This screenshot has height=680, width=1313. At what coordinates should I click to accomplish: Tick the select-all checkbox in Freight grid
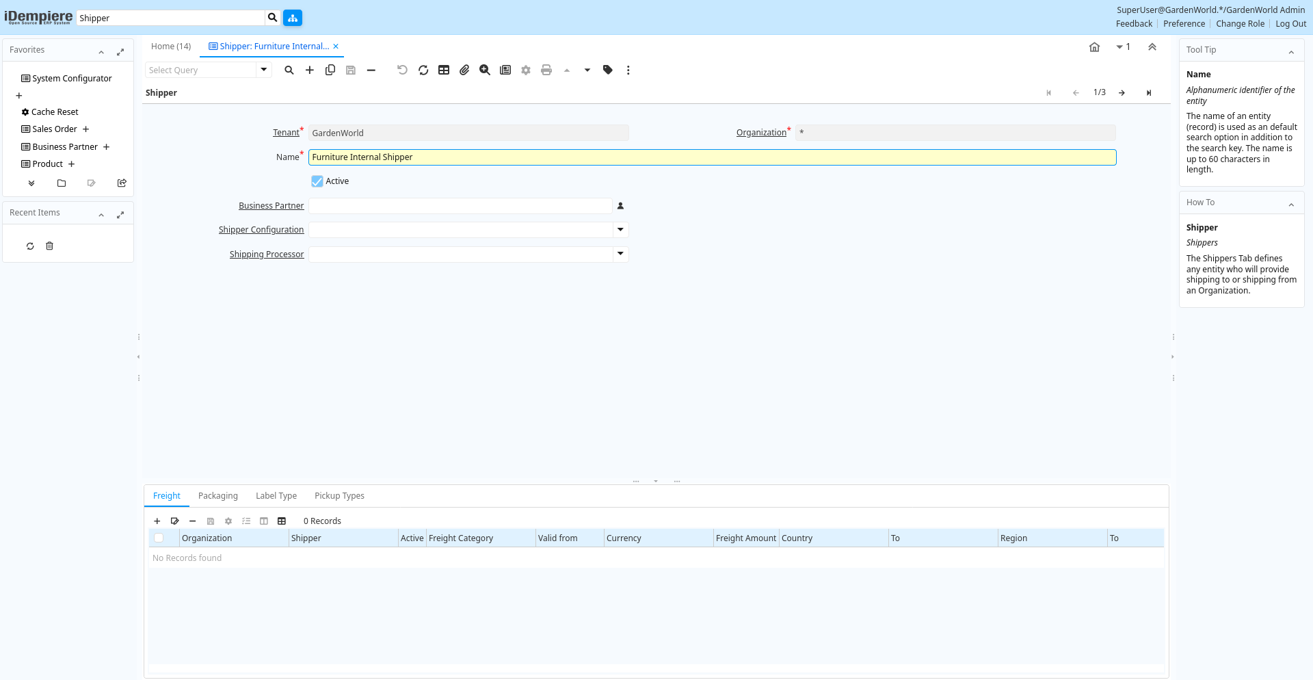point(159,538)
